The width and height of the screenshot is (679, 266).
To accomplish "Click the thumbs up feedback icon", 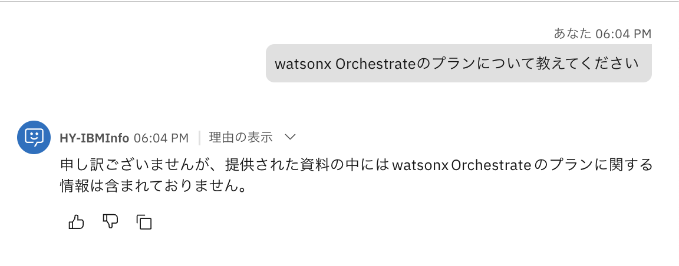I will (77, 222).
